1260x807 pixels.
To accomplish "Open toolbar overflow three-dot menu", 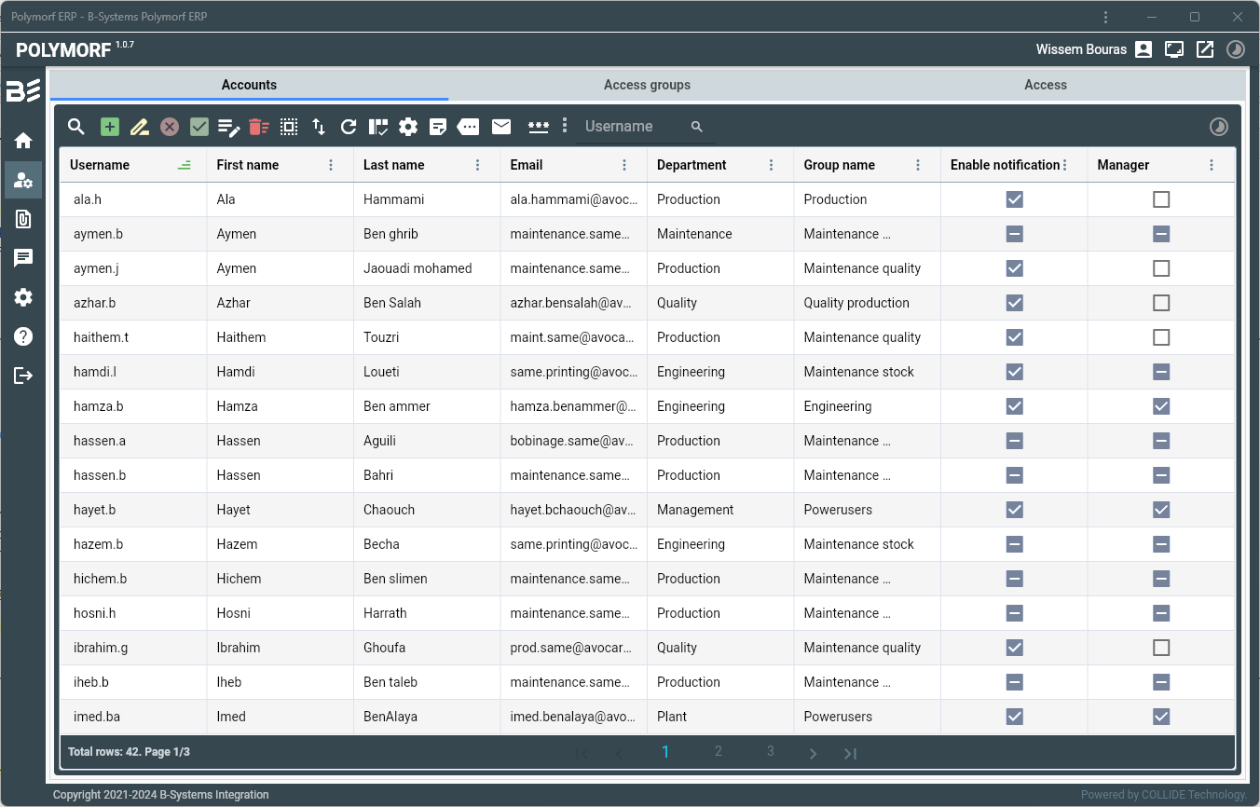I will point(565,126).
